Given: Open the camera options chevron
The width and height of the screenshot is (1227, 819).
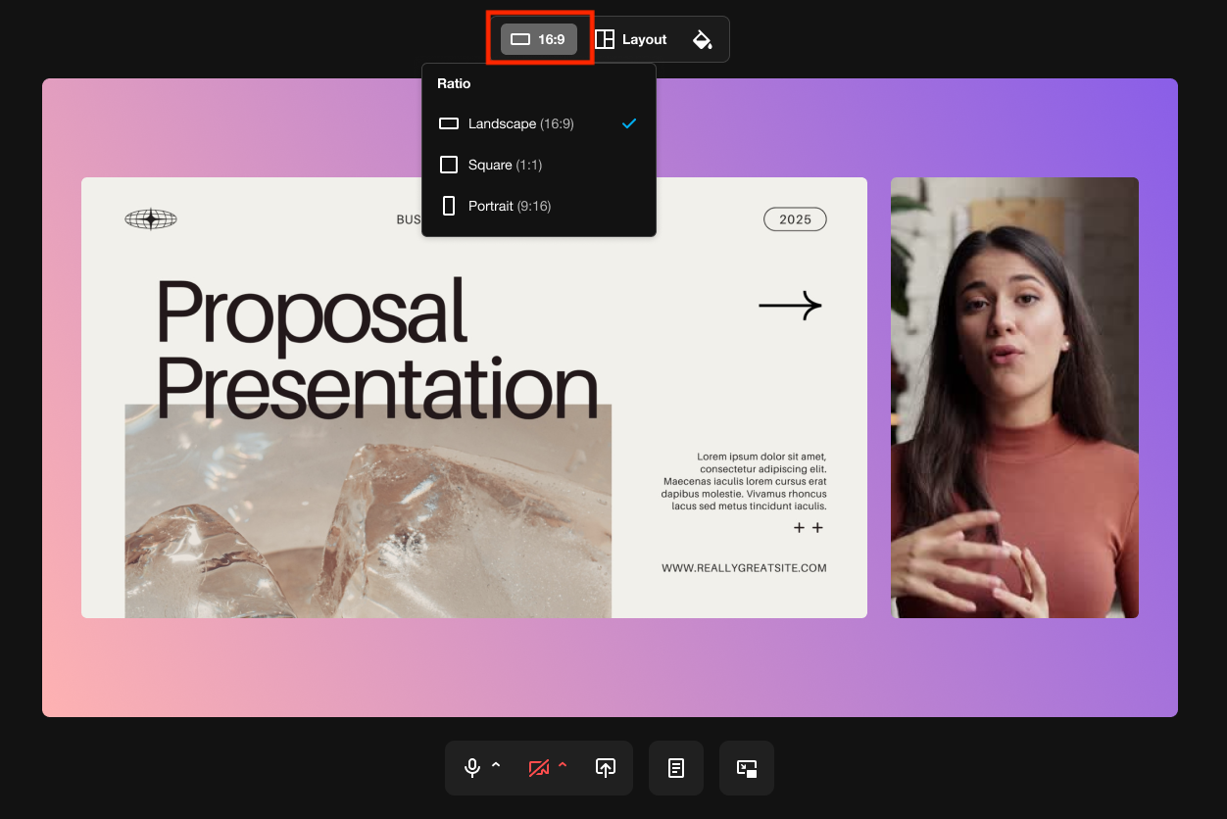Looking at the screenshot, I should [563, 766].
